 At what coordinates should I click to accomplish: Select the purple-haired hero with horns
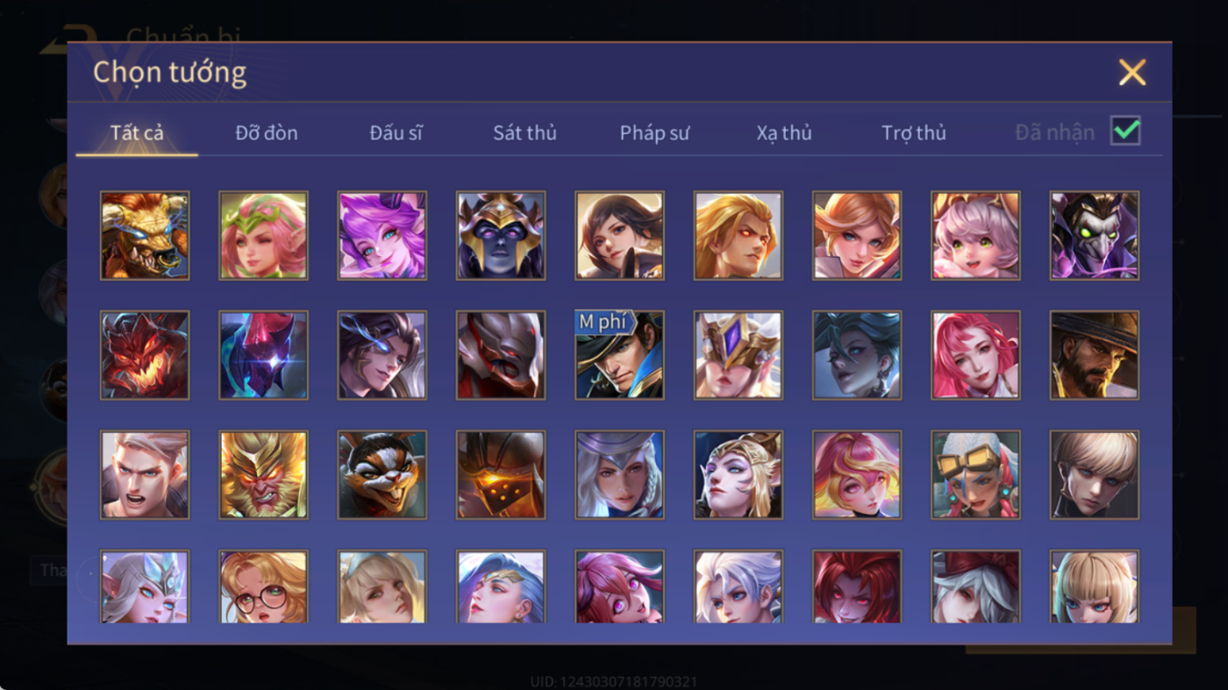click(x=382, y=236)
